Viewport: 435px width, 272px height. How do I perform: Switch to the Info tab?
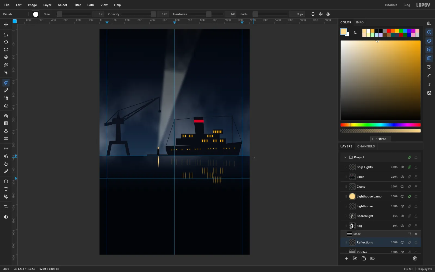360,22
